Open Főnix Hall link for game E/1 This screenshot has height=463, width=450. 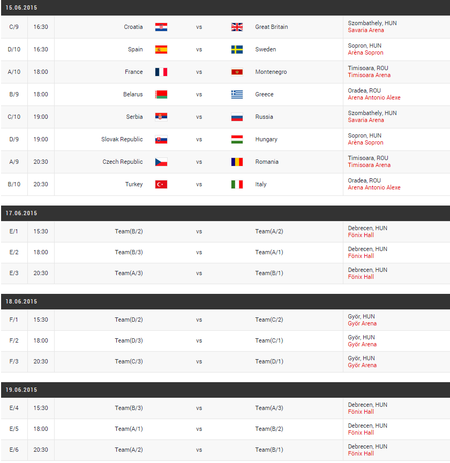[361, 236]
